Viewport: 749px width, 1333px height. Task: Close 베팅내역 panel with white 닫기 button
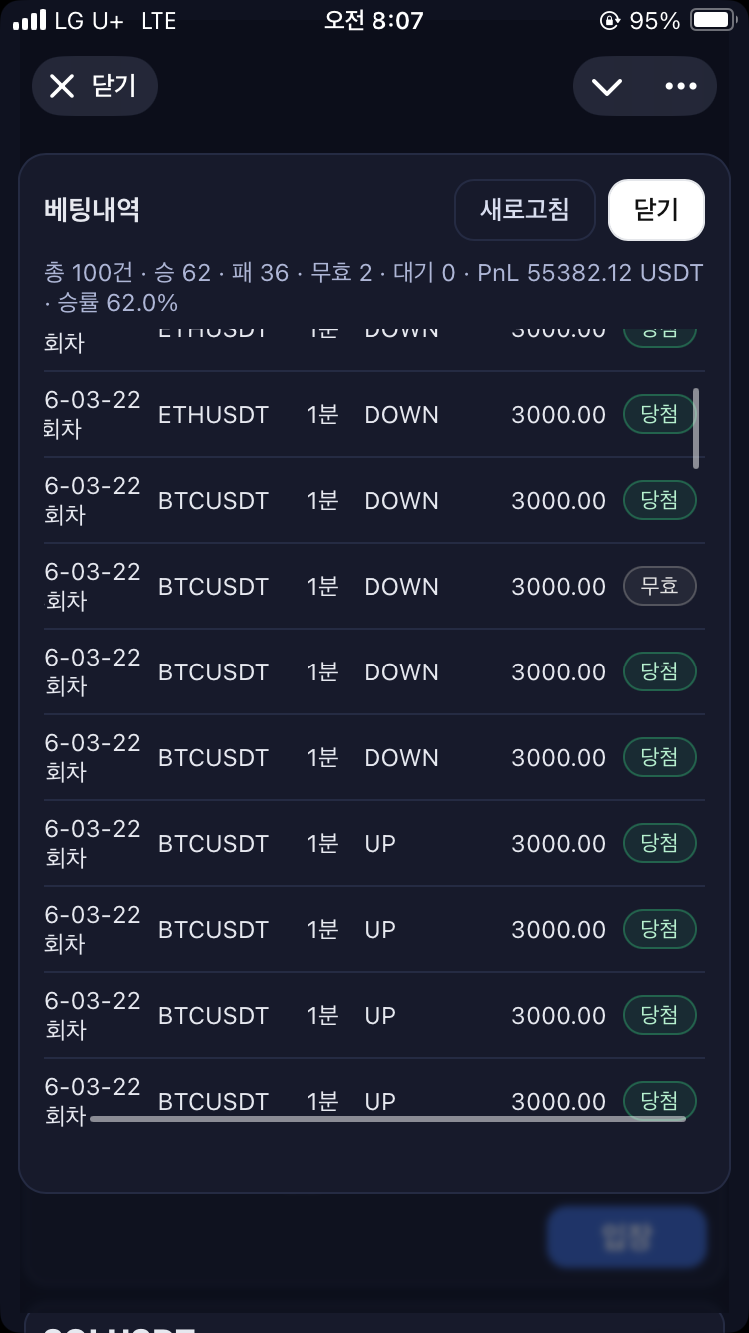coord(656,210)
